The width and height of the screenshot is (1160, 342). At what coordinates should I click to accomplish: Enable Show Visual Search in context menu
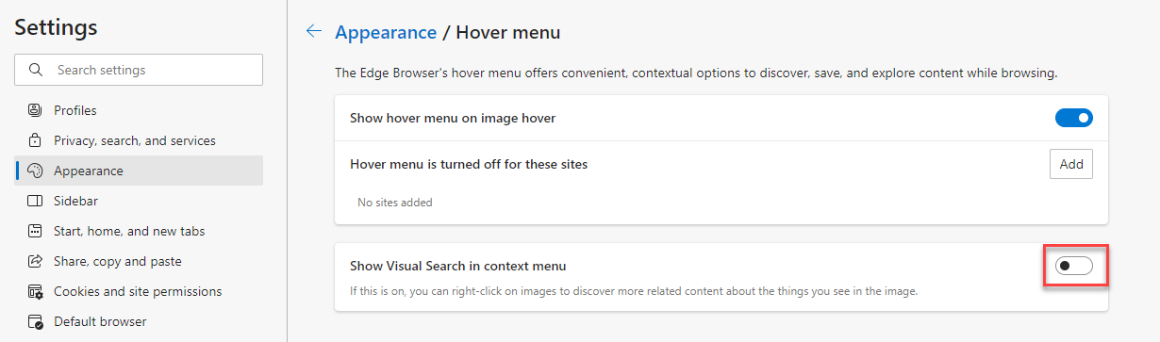(x=1073, y=266)
